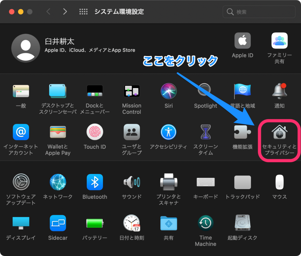
Task: Open the Siri preference pane
Action: pos(168,91)
